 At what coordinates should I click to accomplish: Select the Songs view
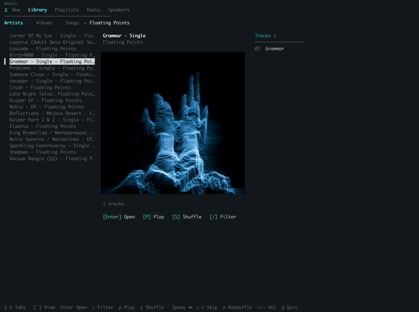[72, 23]
